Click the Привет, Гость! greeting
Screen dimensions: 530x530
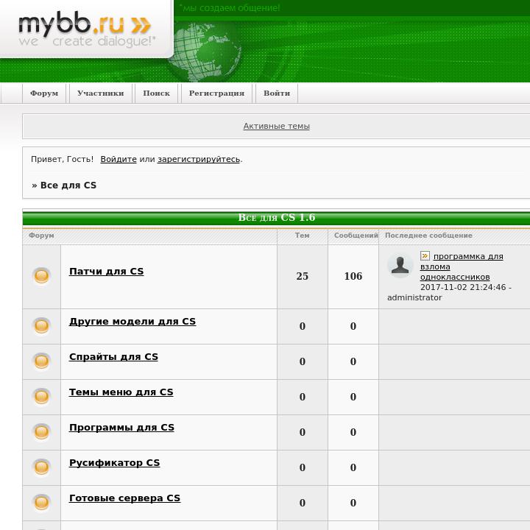pos(62,159)
